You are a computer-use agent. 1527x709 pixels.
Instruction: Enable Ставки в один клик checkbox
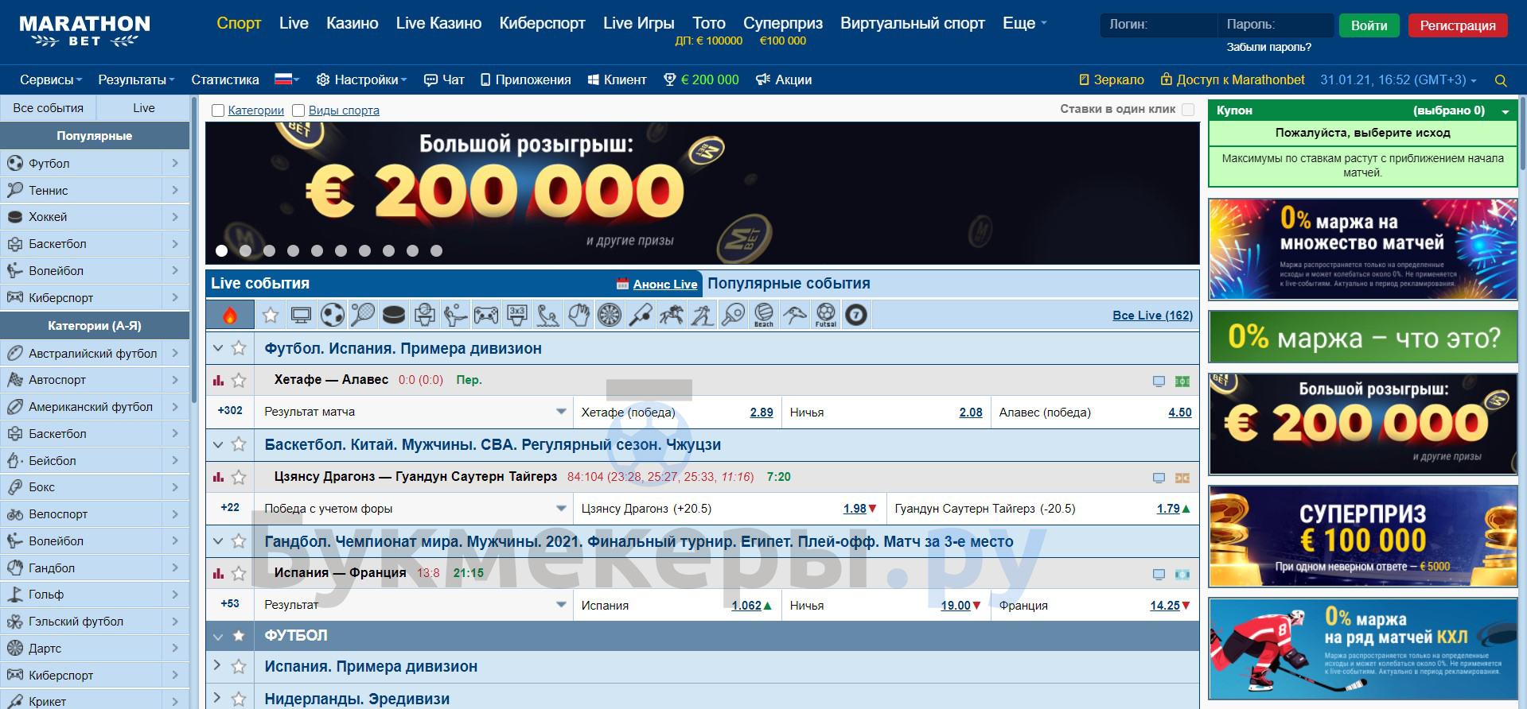click(x=1188, y=110)
